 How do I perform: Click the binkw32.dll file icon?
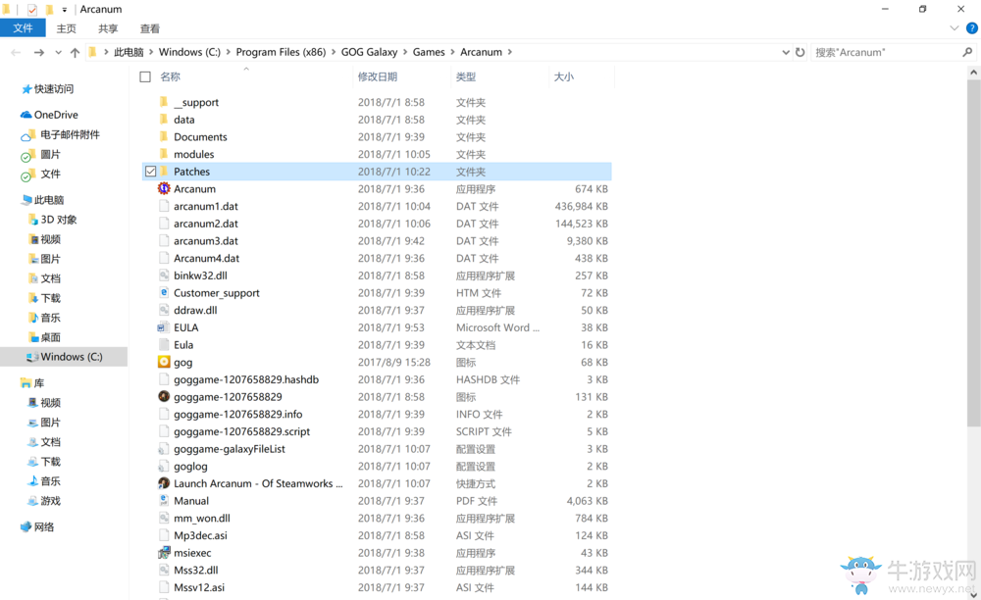coord(164,275)
